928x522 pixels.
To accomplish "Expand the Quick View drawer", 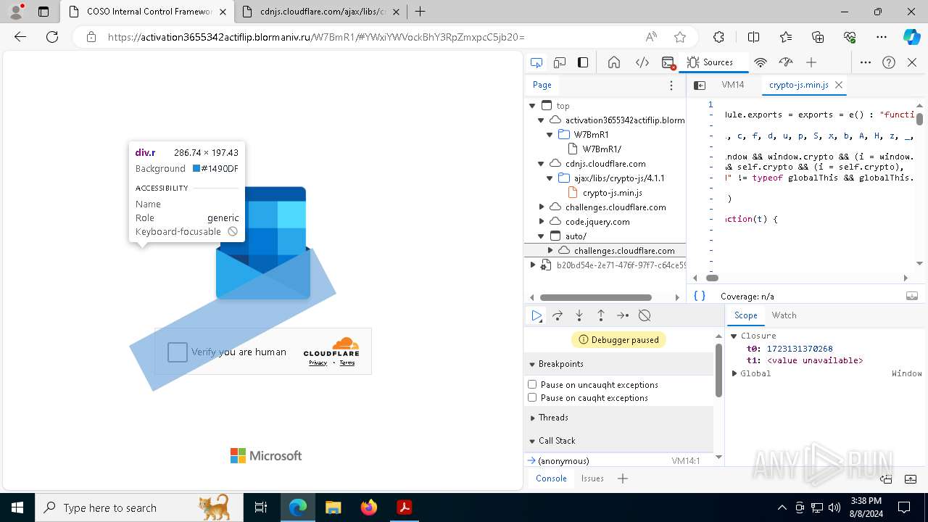I will click(x=910, y=478).
